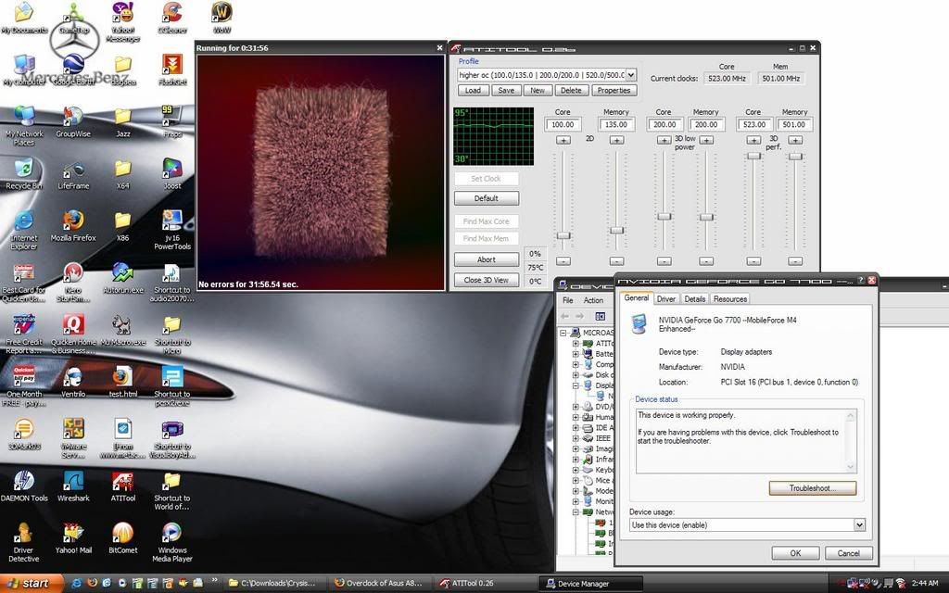Click the Load profile button in ATITool
This screenshot has height=593, width=949.
473,90
